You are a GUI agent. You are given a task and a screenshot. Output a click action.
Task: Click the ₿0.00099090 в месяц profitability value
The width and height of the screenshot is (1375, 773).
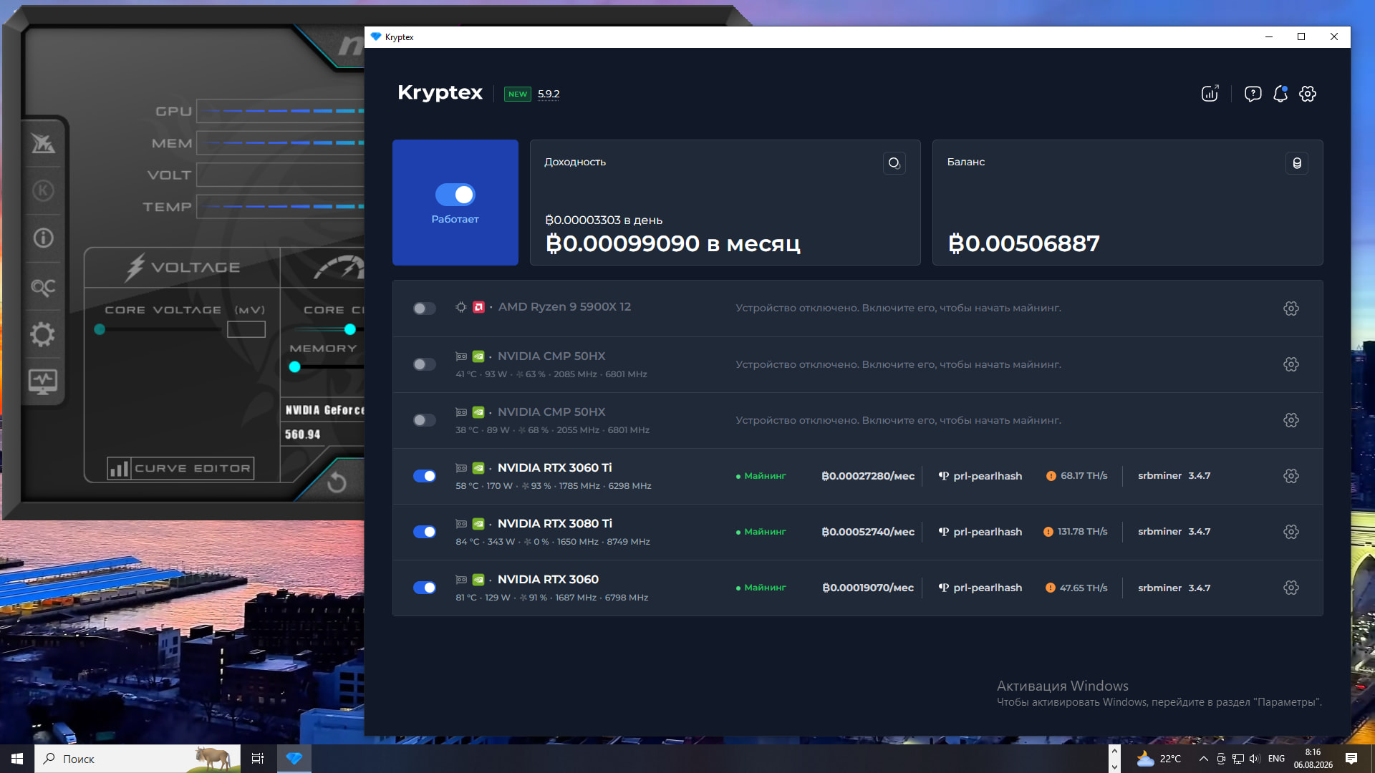tap(673, 243)
